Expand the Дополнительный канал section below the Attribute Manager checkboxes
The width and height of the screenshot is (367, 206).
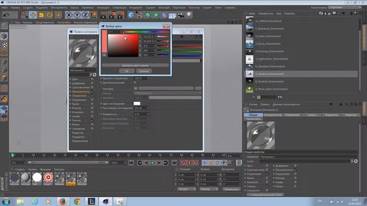pyautogui.click(x=266, y=195)
